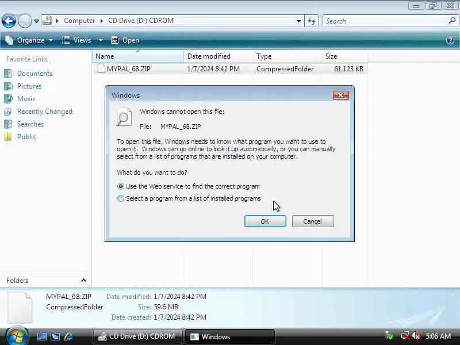Viewport: 460px width, 345px height.
Task: Open Documents favorite link
Action: click(35, 74)
